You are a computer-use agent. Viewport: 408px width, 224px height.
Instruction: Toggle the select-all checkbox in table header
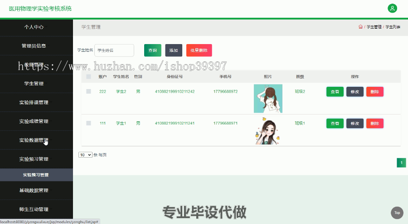coord(88,77)
